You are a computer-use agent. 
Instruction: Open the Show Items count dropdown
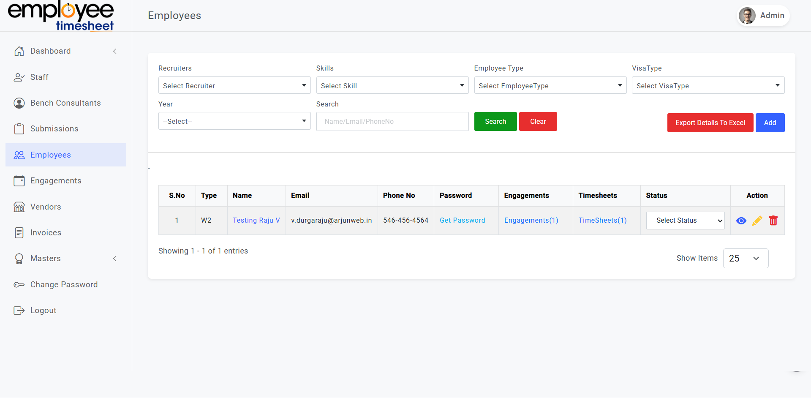745,258
